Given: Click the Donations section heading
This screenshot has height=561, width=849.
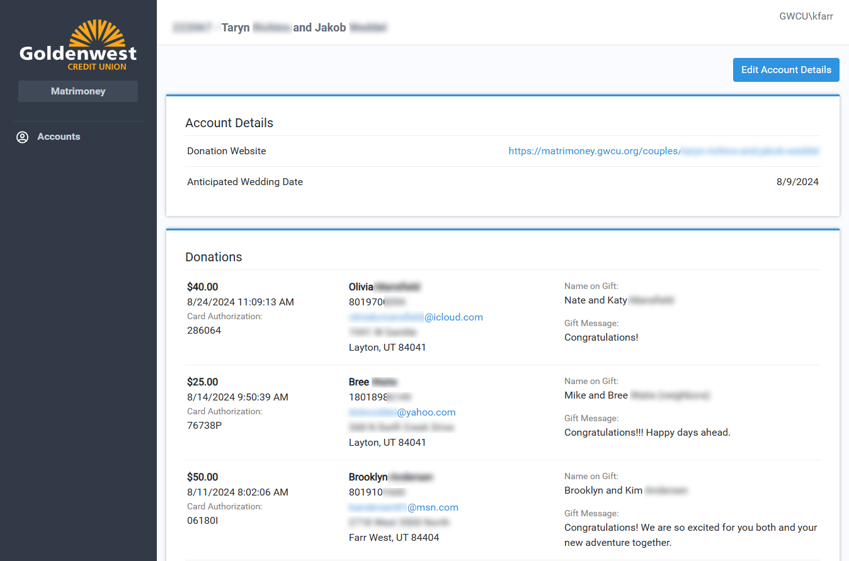Looking at the screenshot, I should (x=214, y=257).
